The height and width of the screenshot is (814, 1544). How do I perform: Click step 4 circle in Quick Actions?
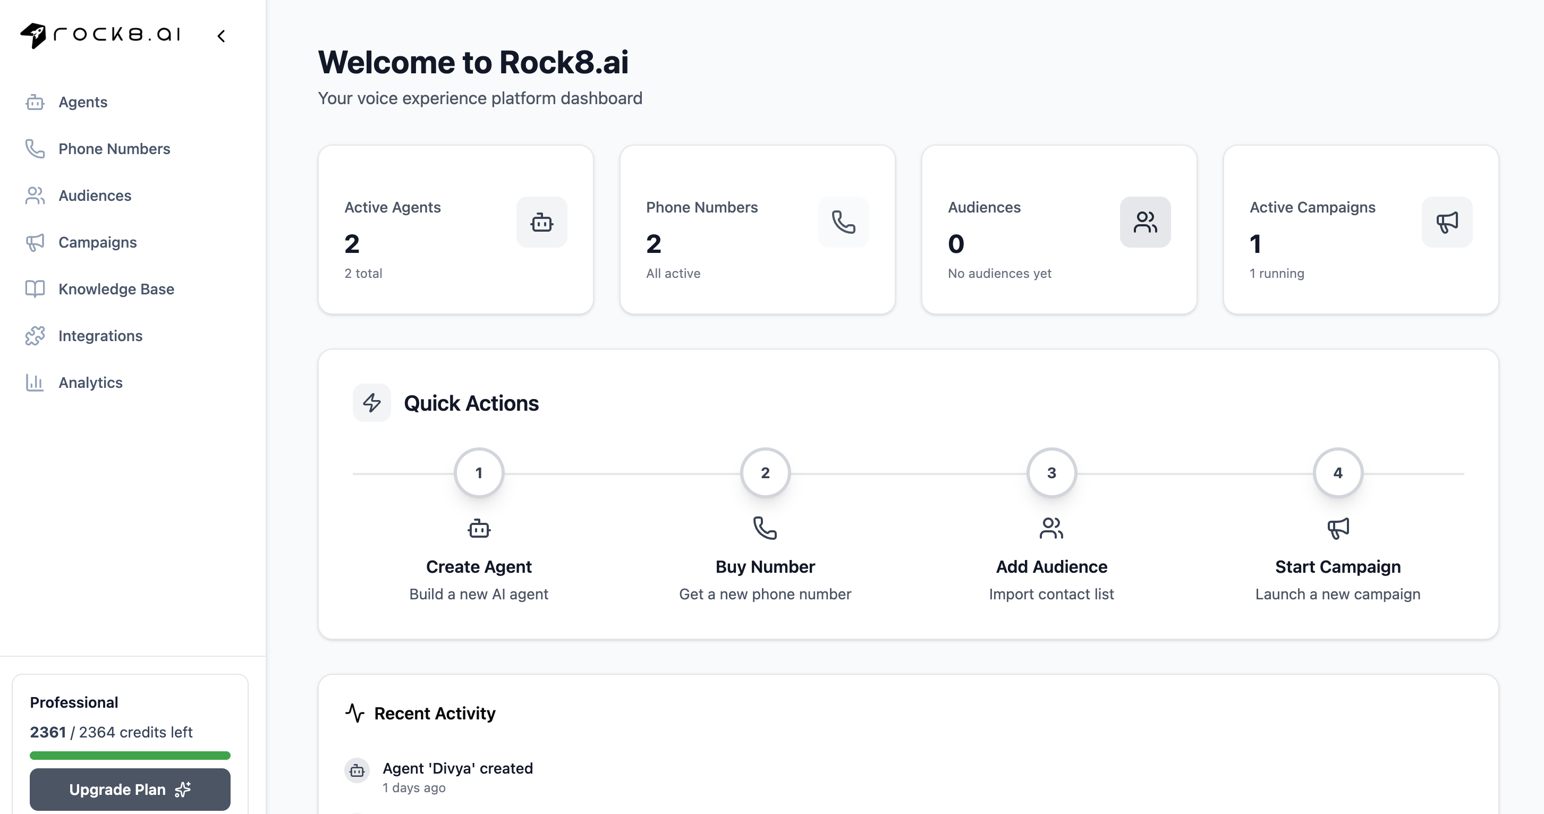[1337, 472]
